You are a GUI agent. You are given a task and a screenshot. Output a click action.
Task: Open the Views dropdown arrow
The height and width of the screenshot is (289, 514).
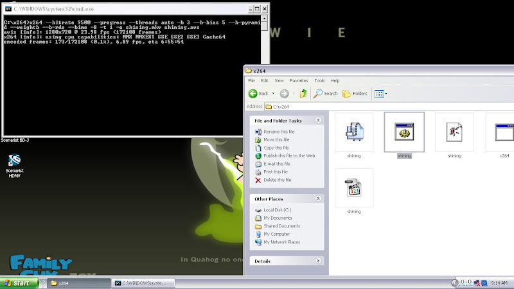click(386, 94)
